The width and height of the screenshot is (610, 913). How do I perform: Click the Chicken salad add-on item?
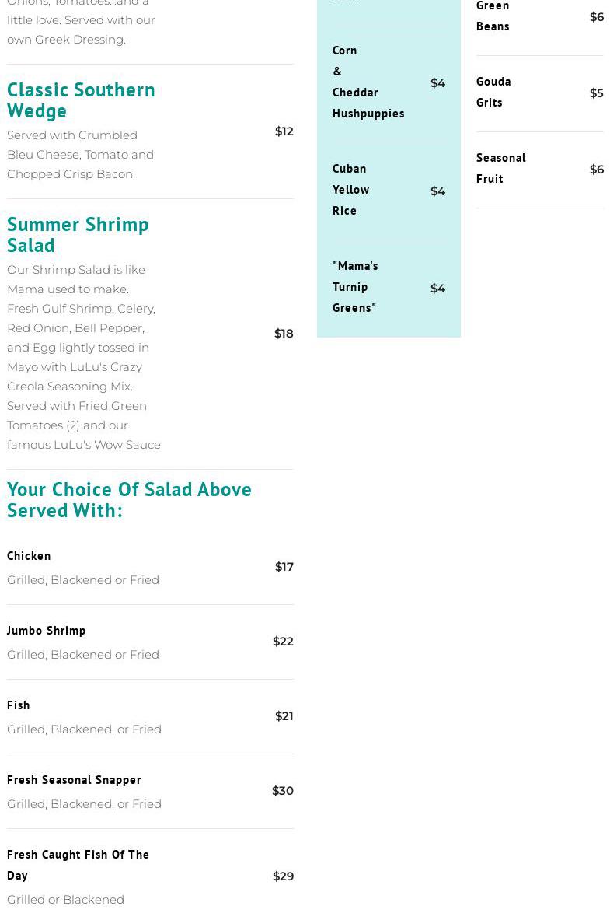click(x=29, y=555)
